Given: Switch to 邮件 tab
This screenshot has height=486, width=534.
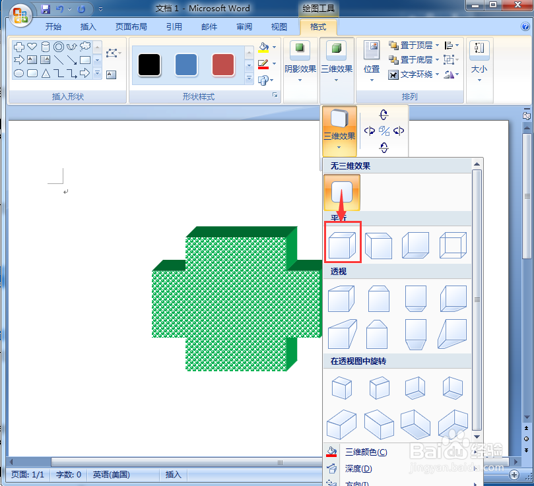Looking at the screenshot, I should (209, 27).
